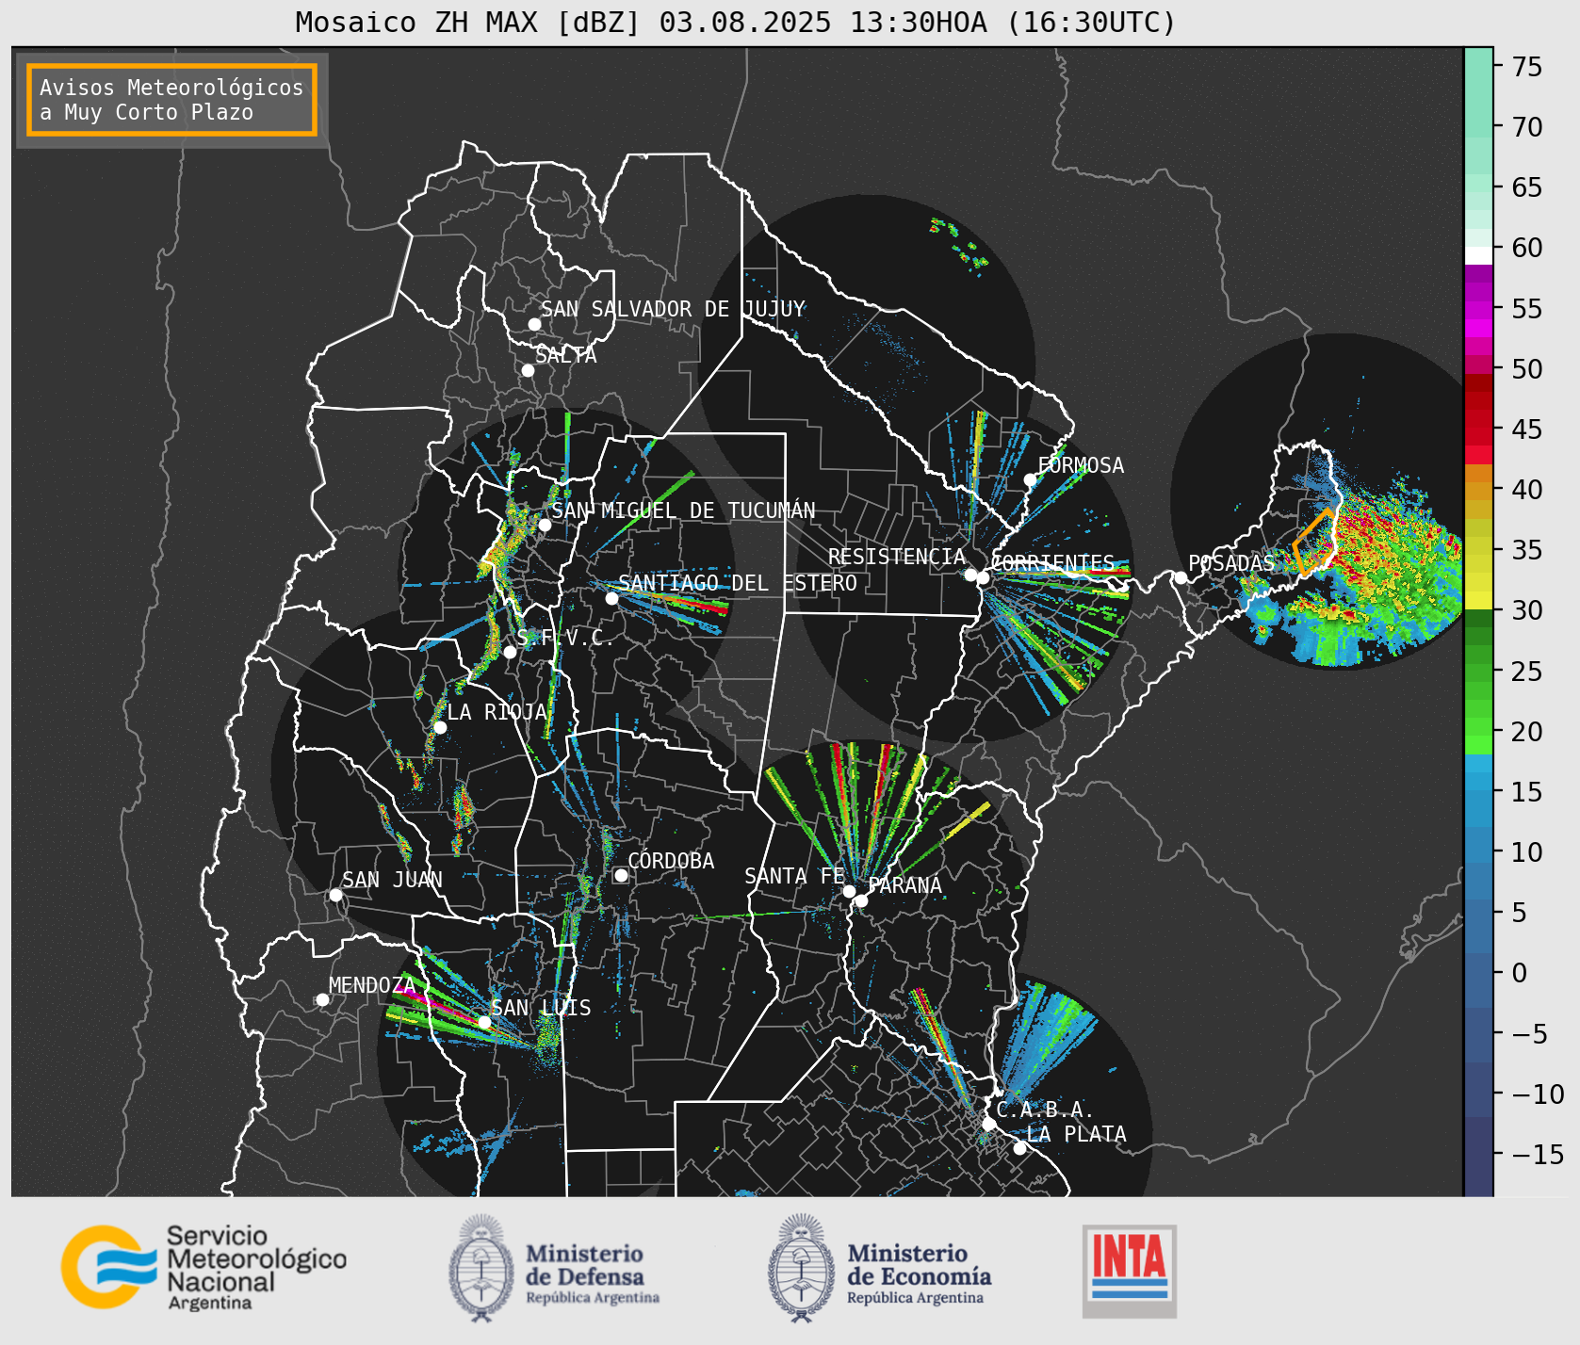Click the Paraná city marker
The image size is (1580, 1345).
coord(861,900)
